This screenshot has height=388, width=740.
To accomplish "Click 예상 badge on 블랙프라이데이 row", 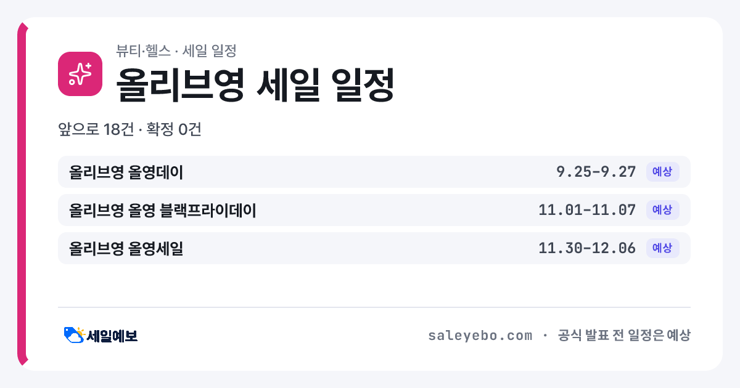I will click(x=662, y=210).
